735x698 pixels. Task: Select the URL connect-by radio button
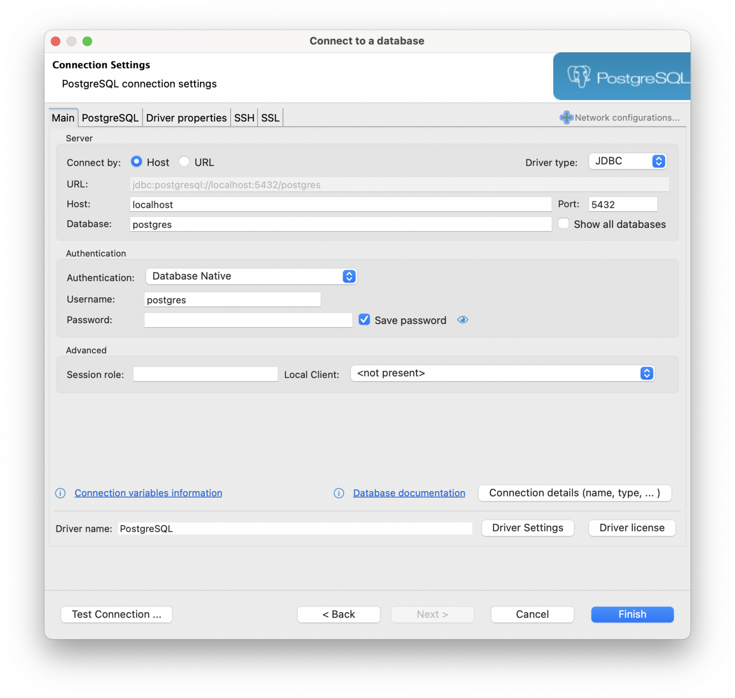pos(184,161)
